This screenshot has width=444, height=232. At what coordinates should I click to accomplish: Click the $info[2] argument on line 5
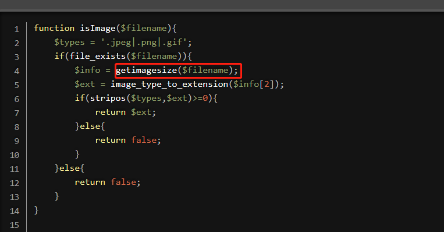(254, 85)
